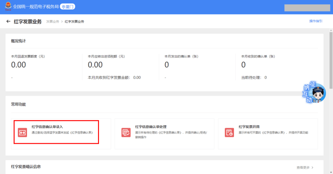This screenshot has width=333, height=174.
Task: Click the tax bureau emblem logo
Action: [x=7, y=7]
